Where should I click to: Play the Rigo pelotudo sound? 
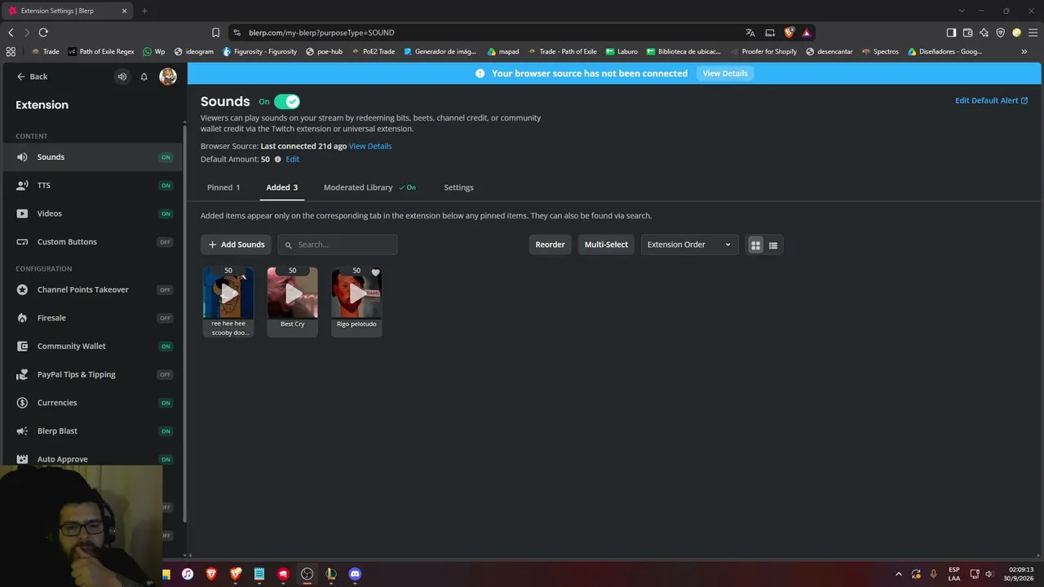356,293
